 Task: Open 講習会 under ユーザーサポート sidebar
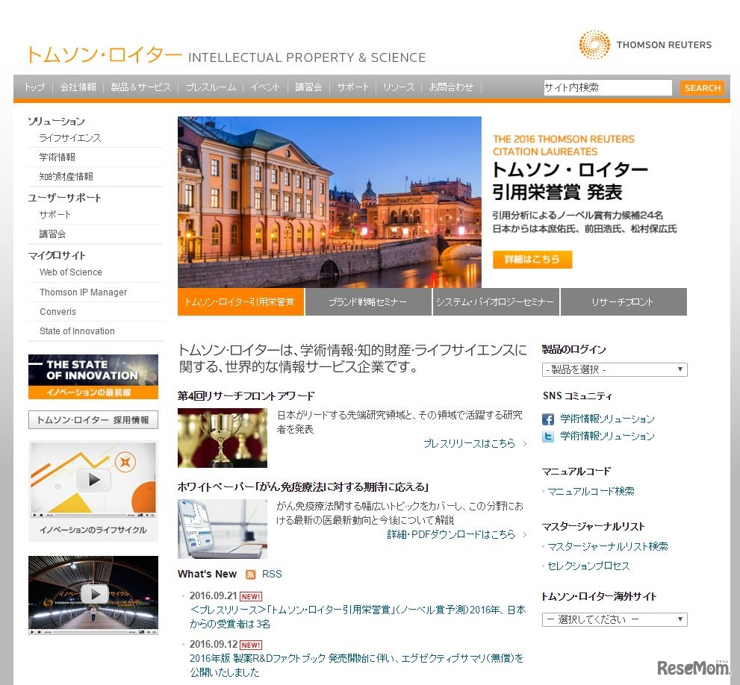[52, 234]
